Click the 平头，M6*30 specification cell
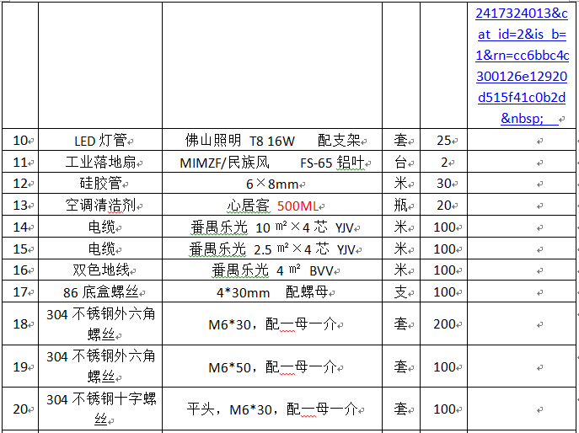 click(271, 409)
